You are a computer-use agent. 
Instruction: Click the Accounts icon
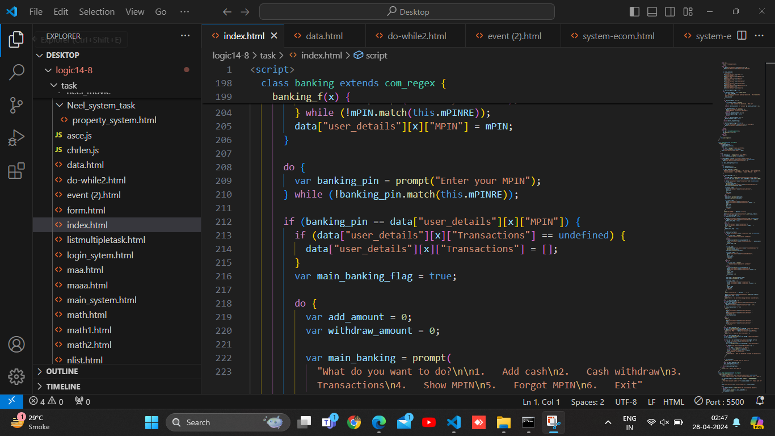[16, 344]
